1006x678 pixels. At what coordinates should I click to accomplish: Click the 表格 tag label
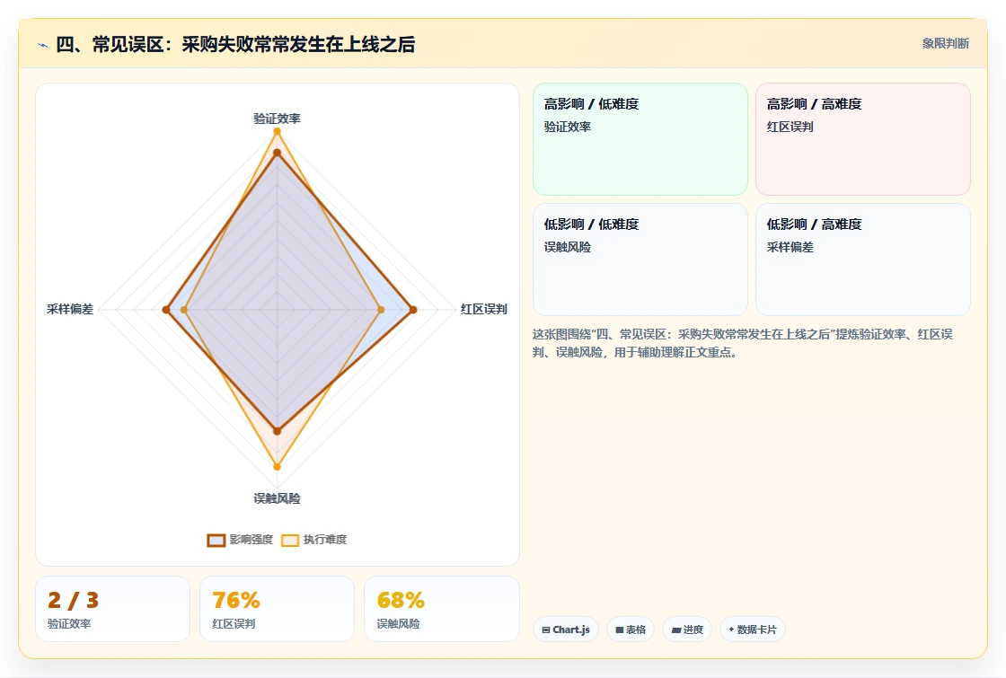pyautogui.click(x=636, y=630)
